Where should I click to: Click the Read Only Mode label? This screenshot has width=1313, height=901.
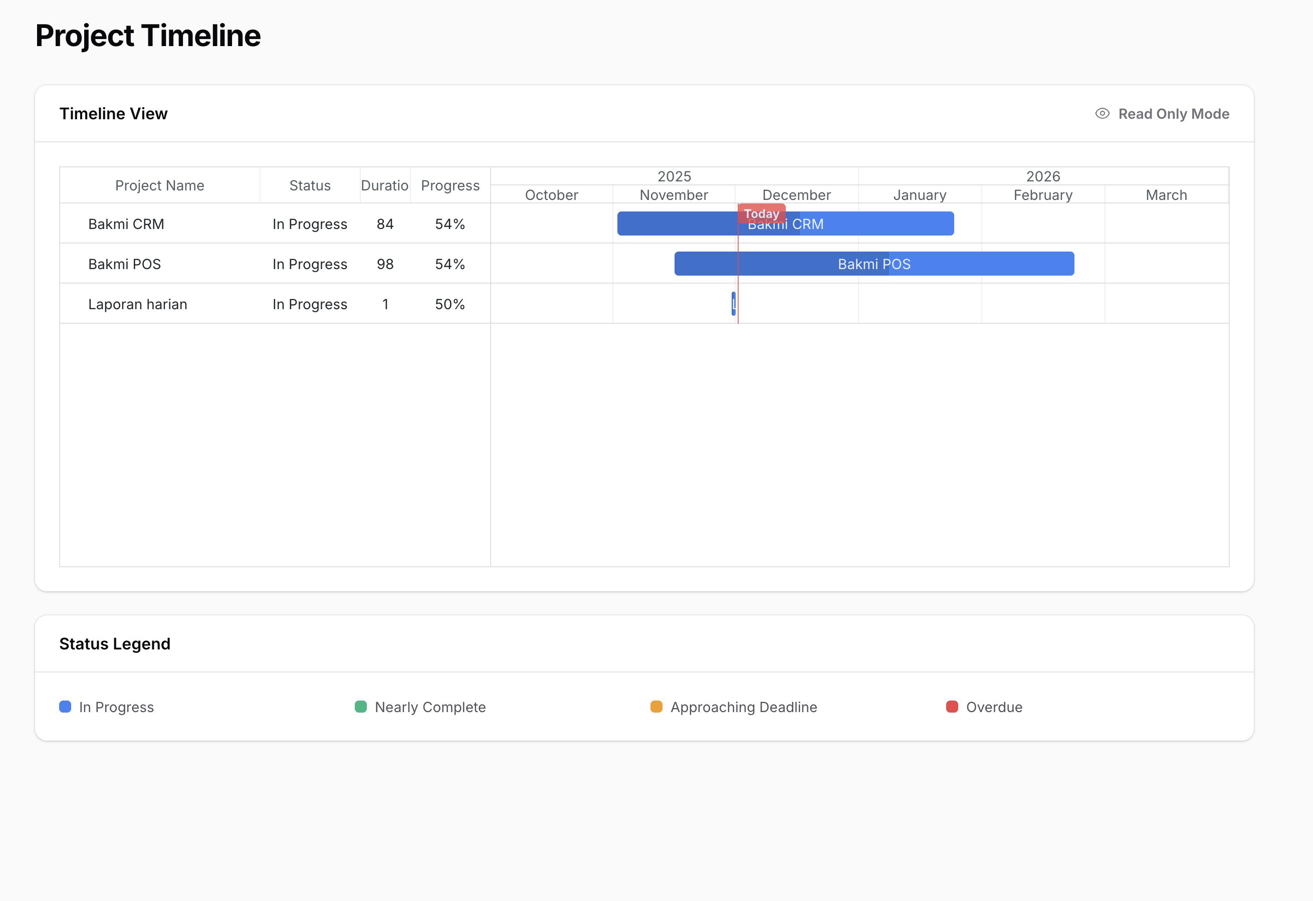coord(1174,114)
